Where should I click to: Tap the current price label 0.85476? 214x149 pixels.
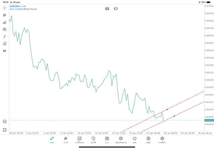[x=209, y=120]
